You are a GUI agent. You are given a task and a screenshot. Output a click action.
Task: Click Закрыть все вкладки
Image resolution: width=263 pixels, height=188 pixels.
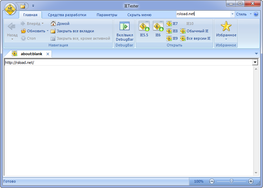tap(72, 31)
